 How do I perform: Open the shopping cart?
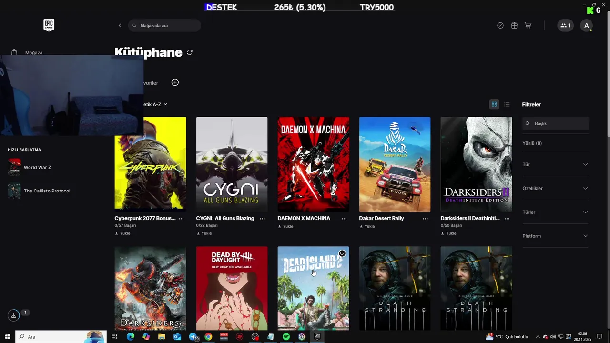click(528, 25)
